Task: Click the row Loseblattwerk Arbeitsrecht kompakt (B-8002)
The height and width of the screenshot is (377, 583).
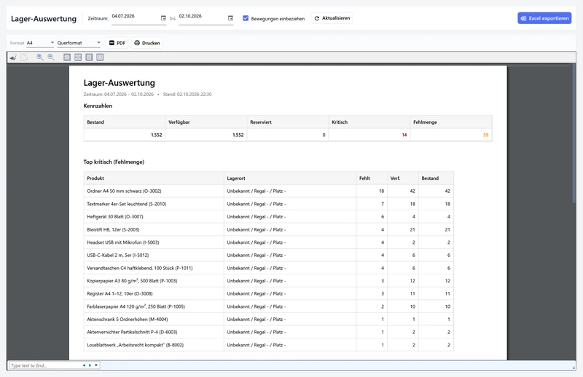Action: click(x=268, y=345)
